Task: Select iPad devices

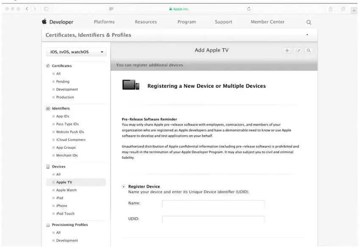Action: coord(59,198)
